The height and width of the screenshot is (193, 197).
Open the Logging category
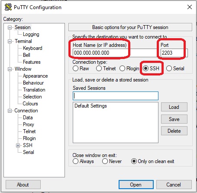click(x=31, y=34)
